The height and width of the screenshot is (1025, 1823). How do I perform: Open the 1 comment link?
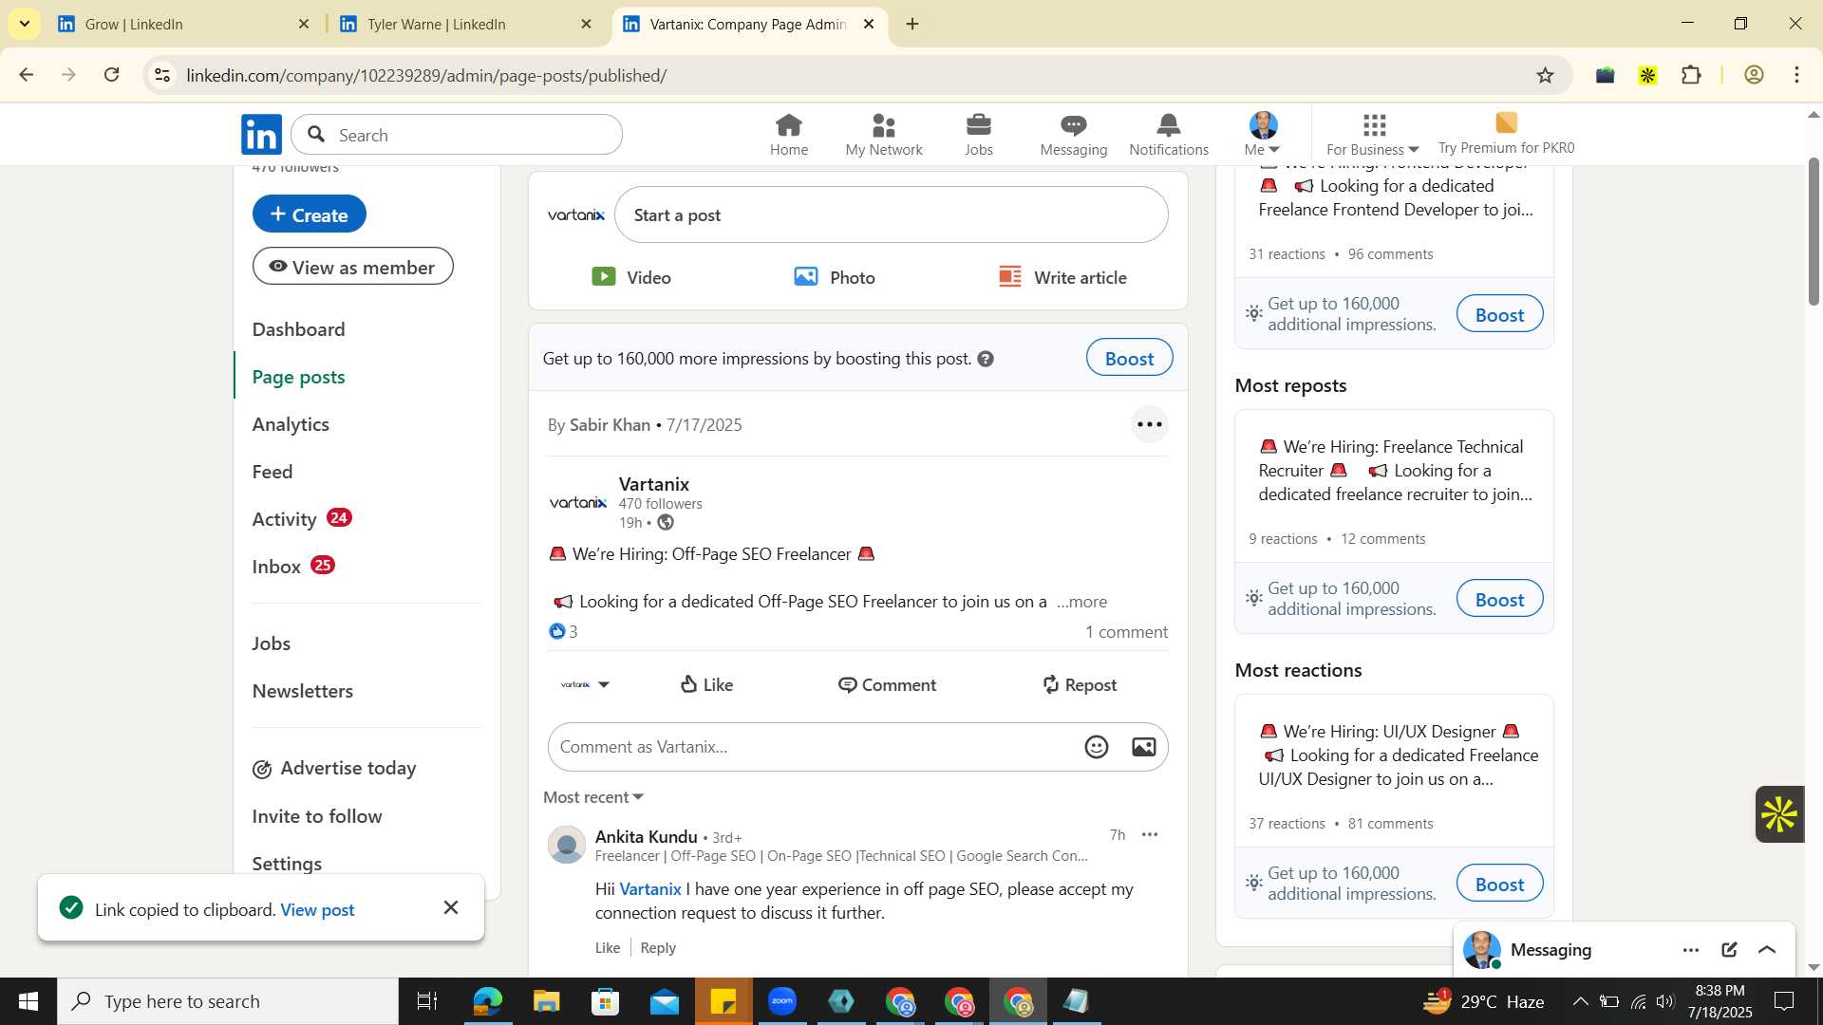[x=1126, y=632]
